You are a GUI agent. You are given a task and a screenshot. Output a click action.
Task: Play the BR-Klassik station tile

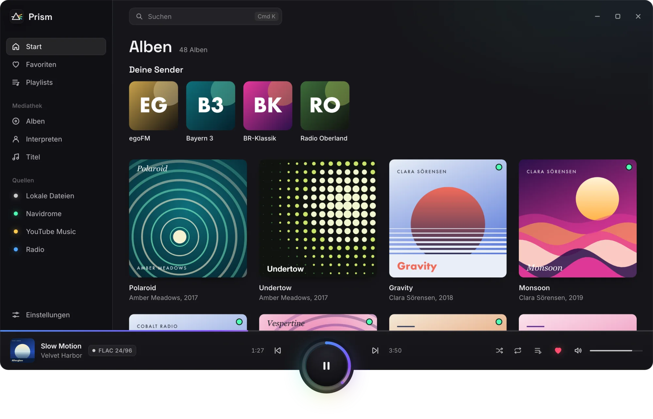(268, 106)
